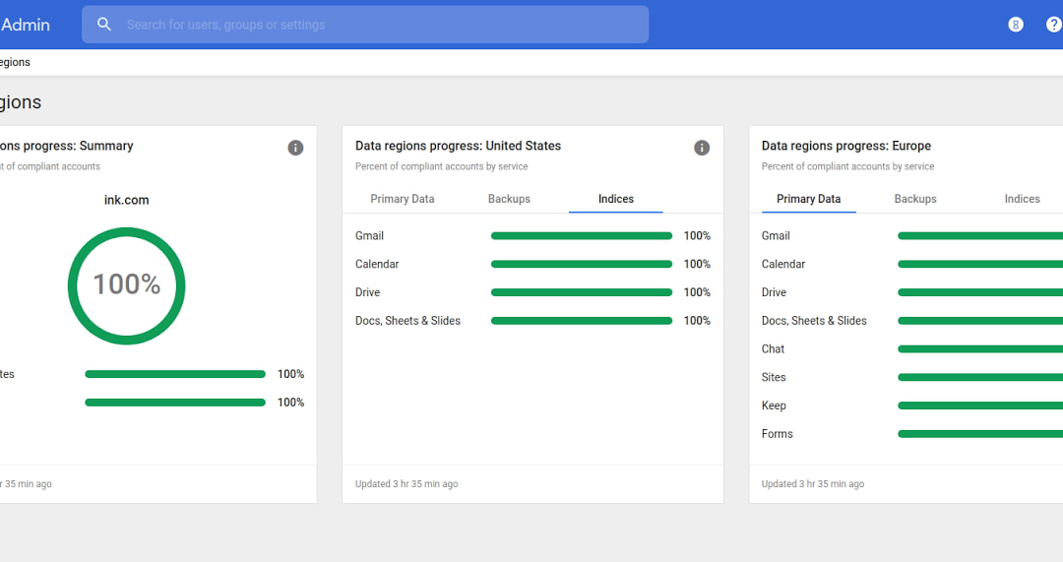Select Europe Primary Data tab
1063x562 pixels.
[x=808, y=199]
